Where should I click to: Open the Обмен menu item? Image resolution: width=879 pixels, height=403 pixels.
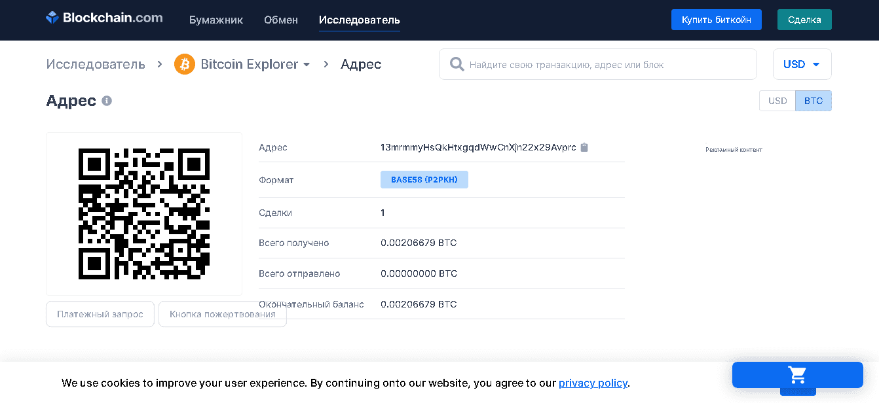coord(281,20)
